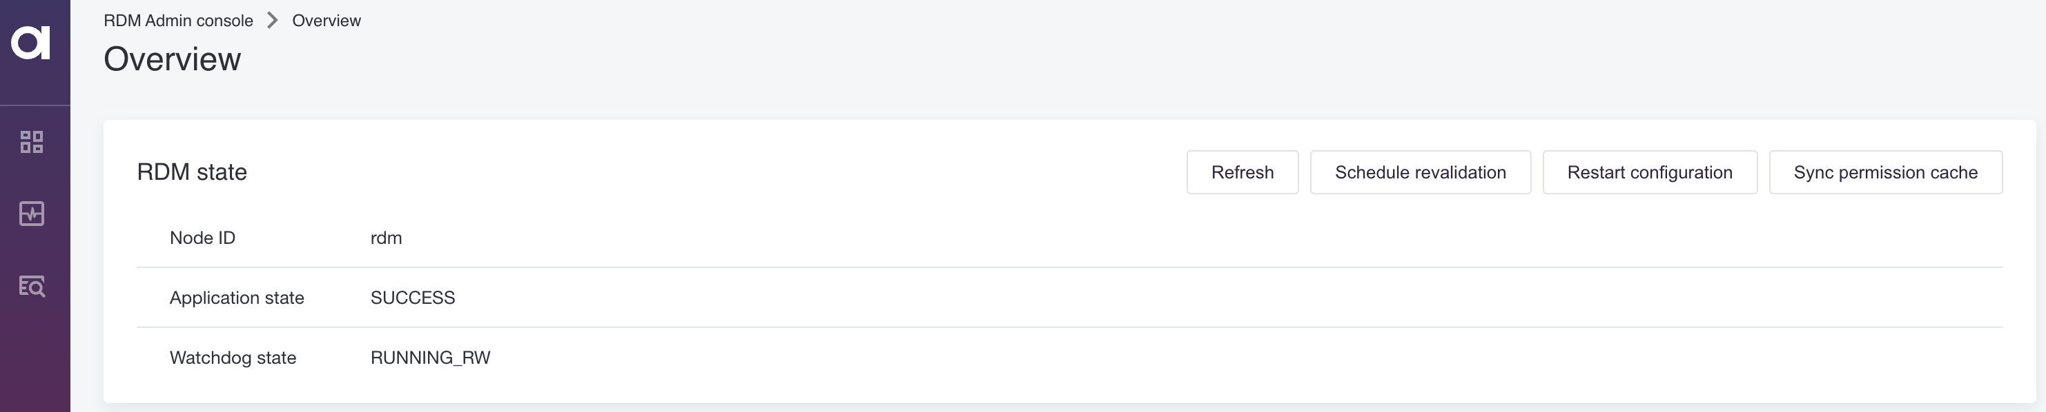Select the rdm node ID value
The height and width of the screenshot is (412, 2046).
click(386, 238)
